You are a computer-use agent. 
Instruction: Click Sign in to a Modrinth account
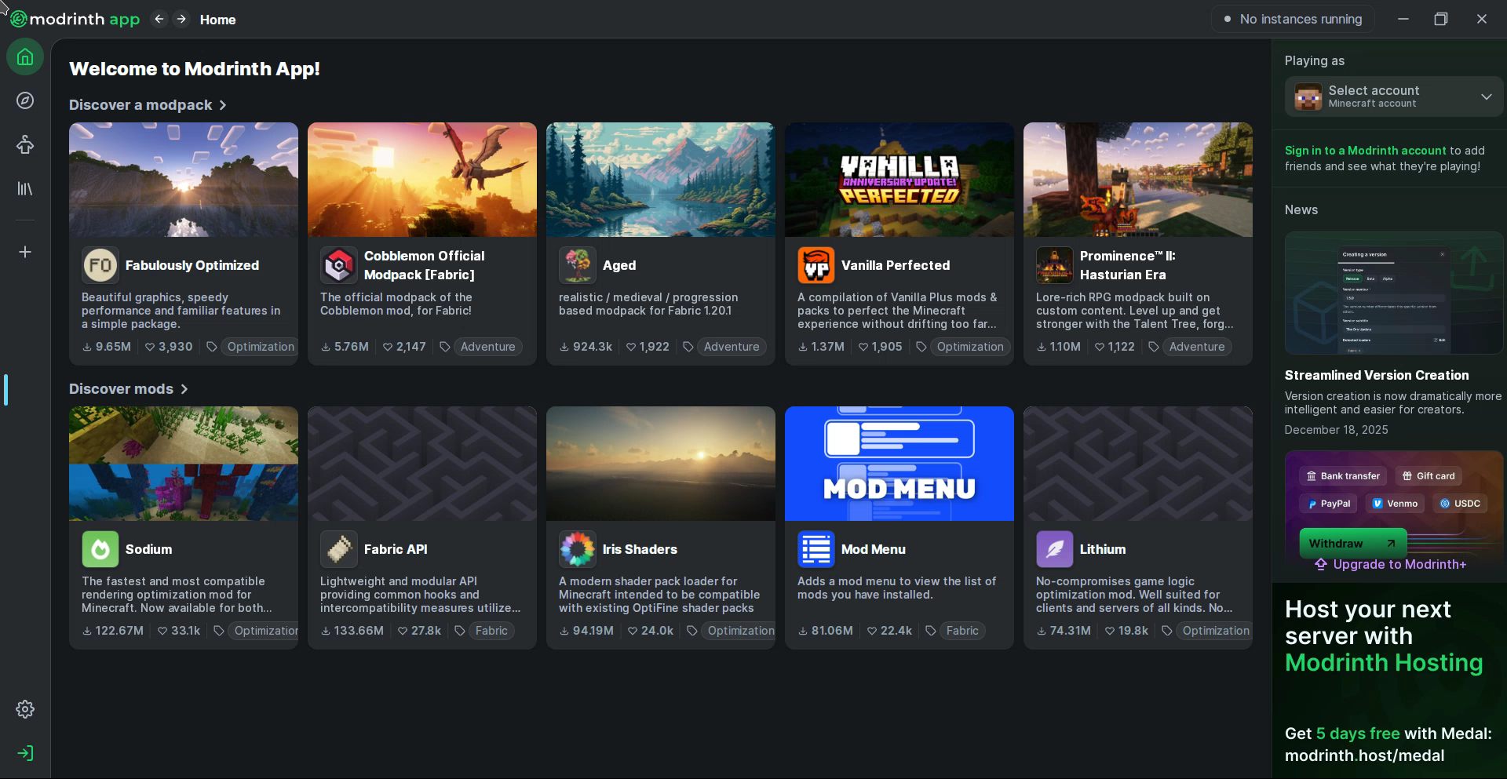coord(1364,151)
